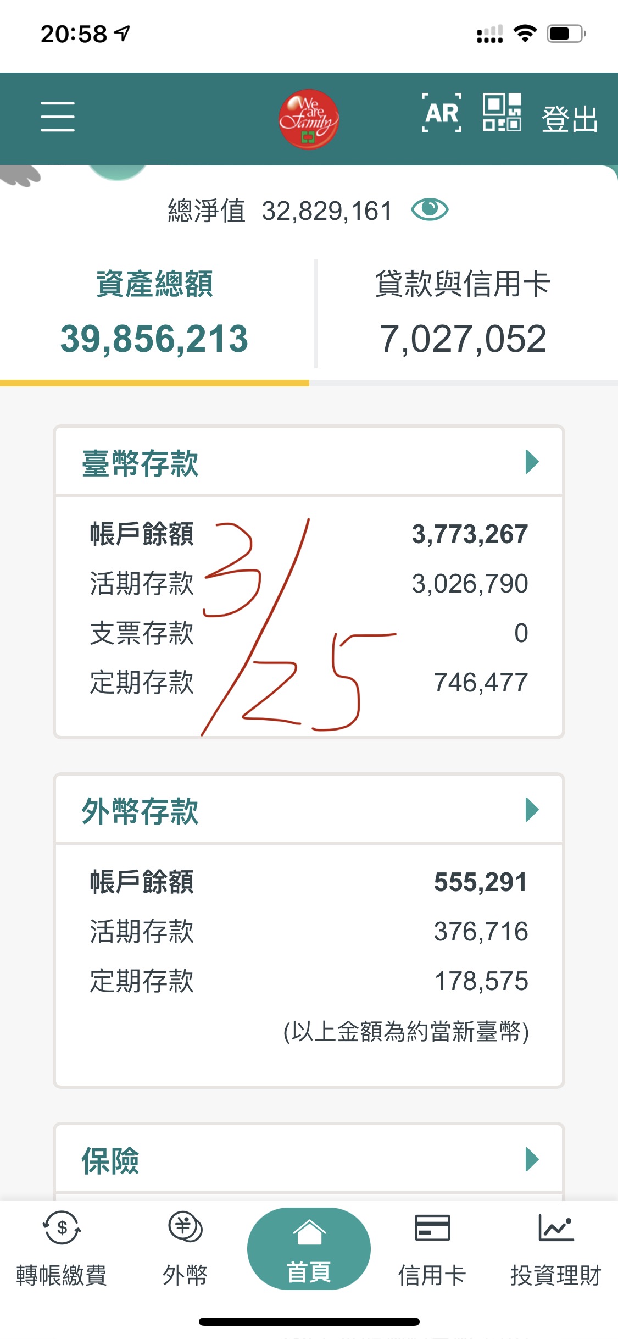The image size is (618, 1339).
Task: Tap the We Are Family logo
Action: pyautogui.click(x=308, y=119)
